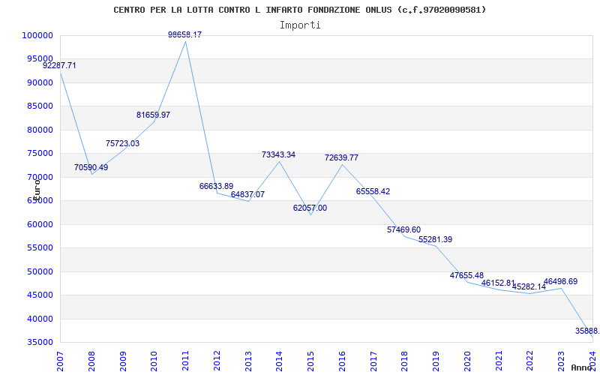
Task: Click the 2010 year label
Action: [154, 361]
